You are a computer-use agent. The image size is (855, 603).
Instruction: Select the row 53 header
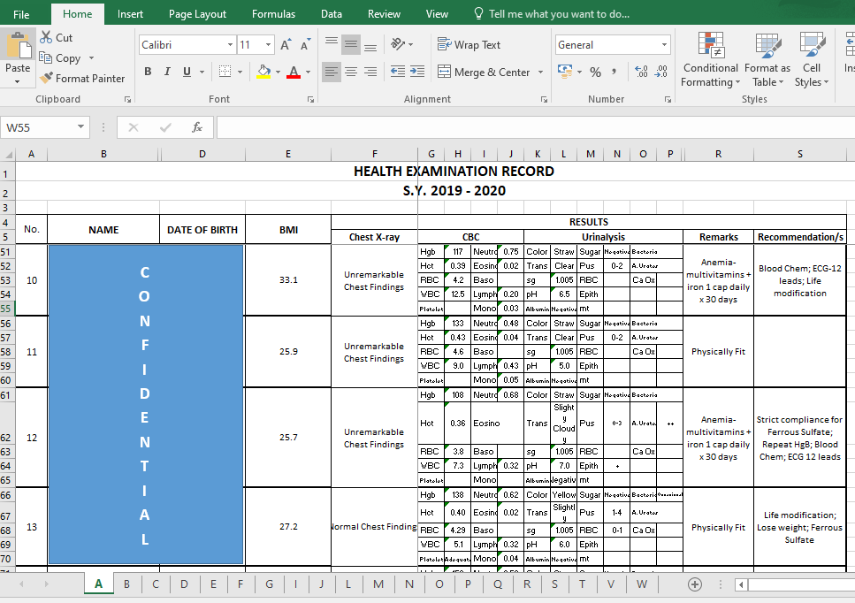point(7,280)
